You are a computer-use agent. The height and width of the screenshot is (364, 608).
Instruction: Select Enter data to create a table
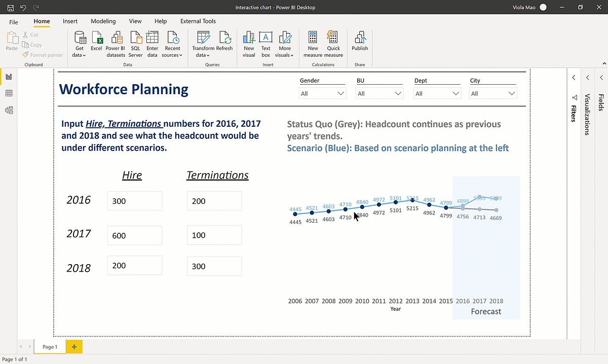153,44
